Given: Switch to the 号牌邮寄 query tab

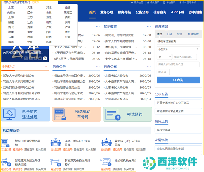Looking at the screenshot, I should tap(193, 34).
